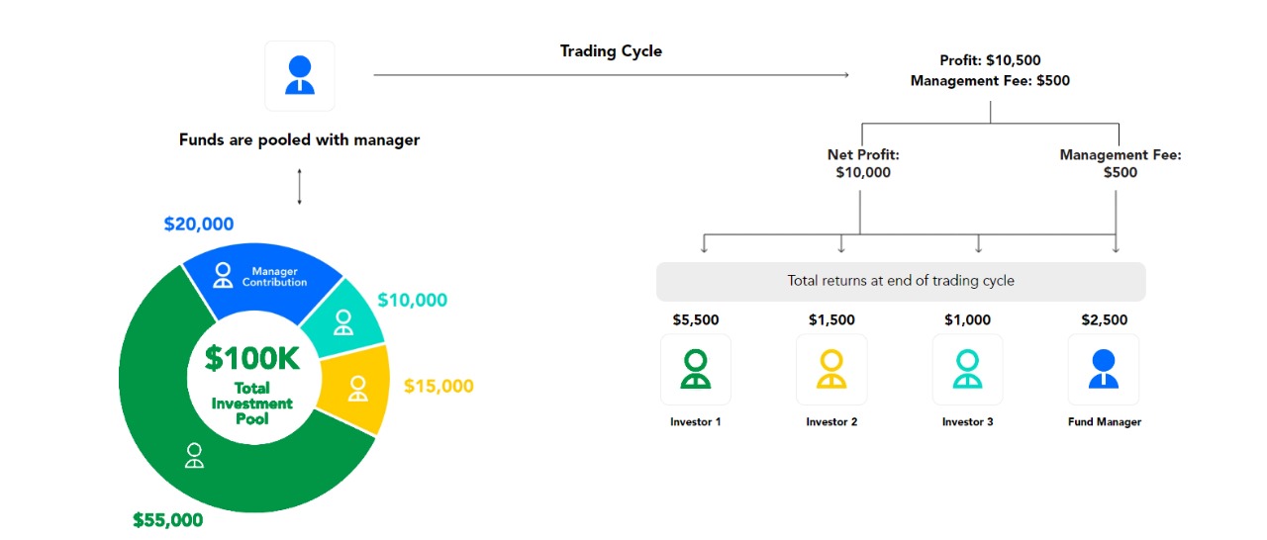Viewport: 1267px width, 540px height.
Task: Select the Total returns at end of trading cycle bar
Action: (901, 281)
